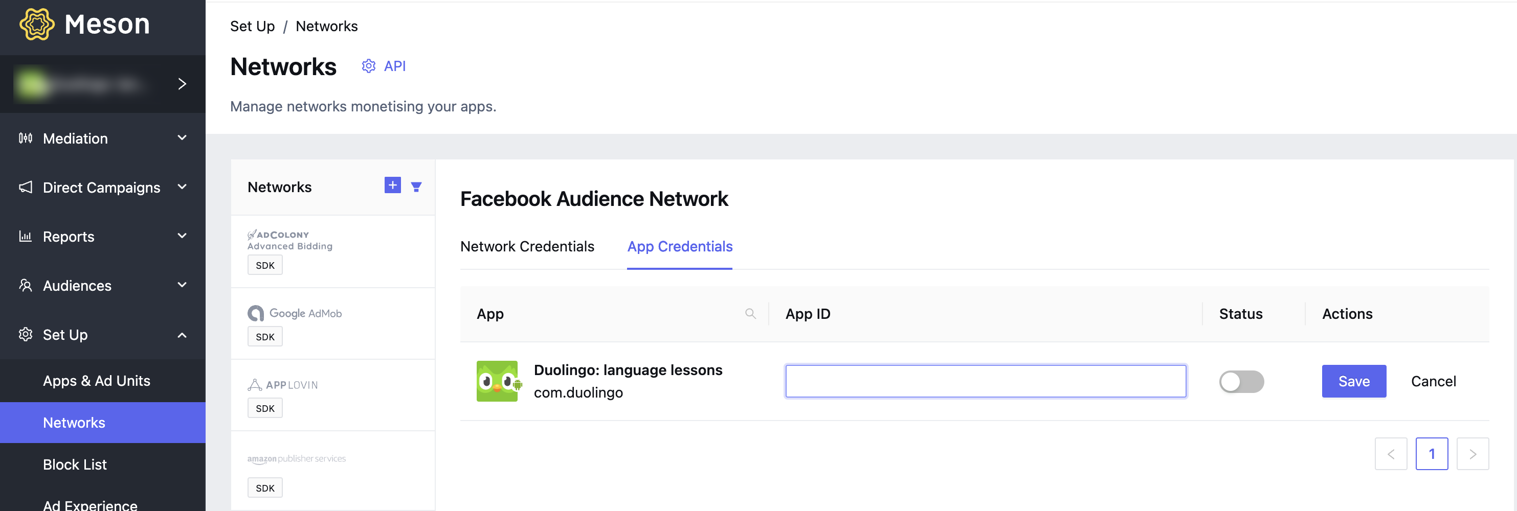This screenshot has height=511, width=1517.
Task: Open the networks filter funnel icon
Action: pos(416,187)
